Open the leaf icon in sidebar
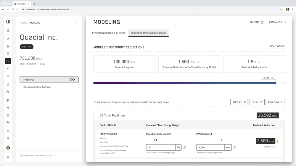Viewport: 296px width, 166px height. [8, 68]
